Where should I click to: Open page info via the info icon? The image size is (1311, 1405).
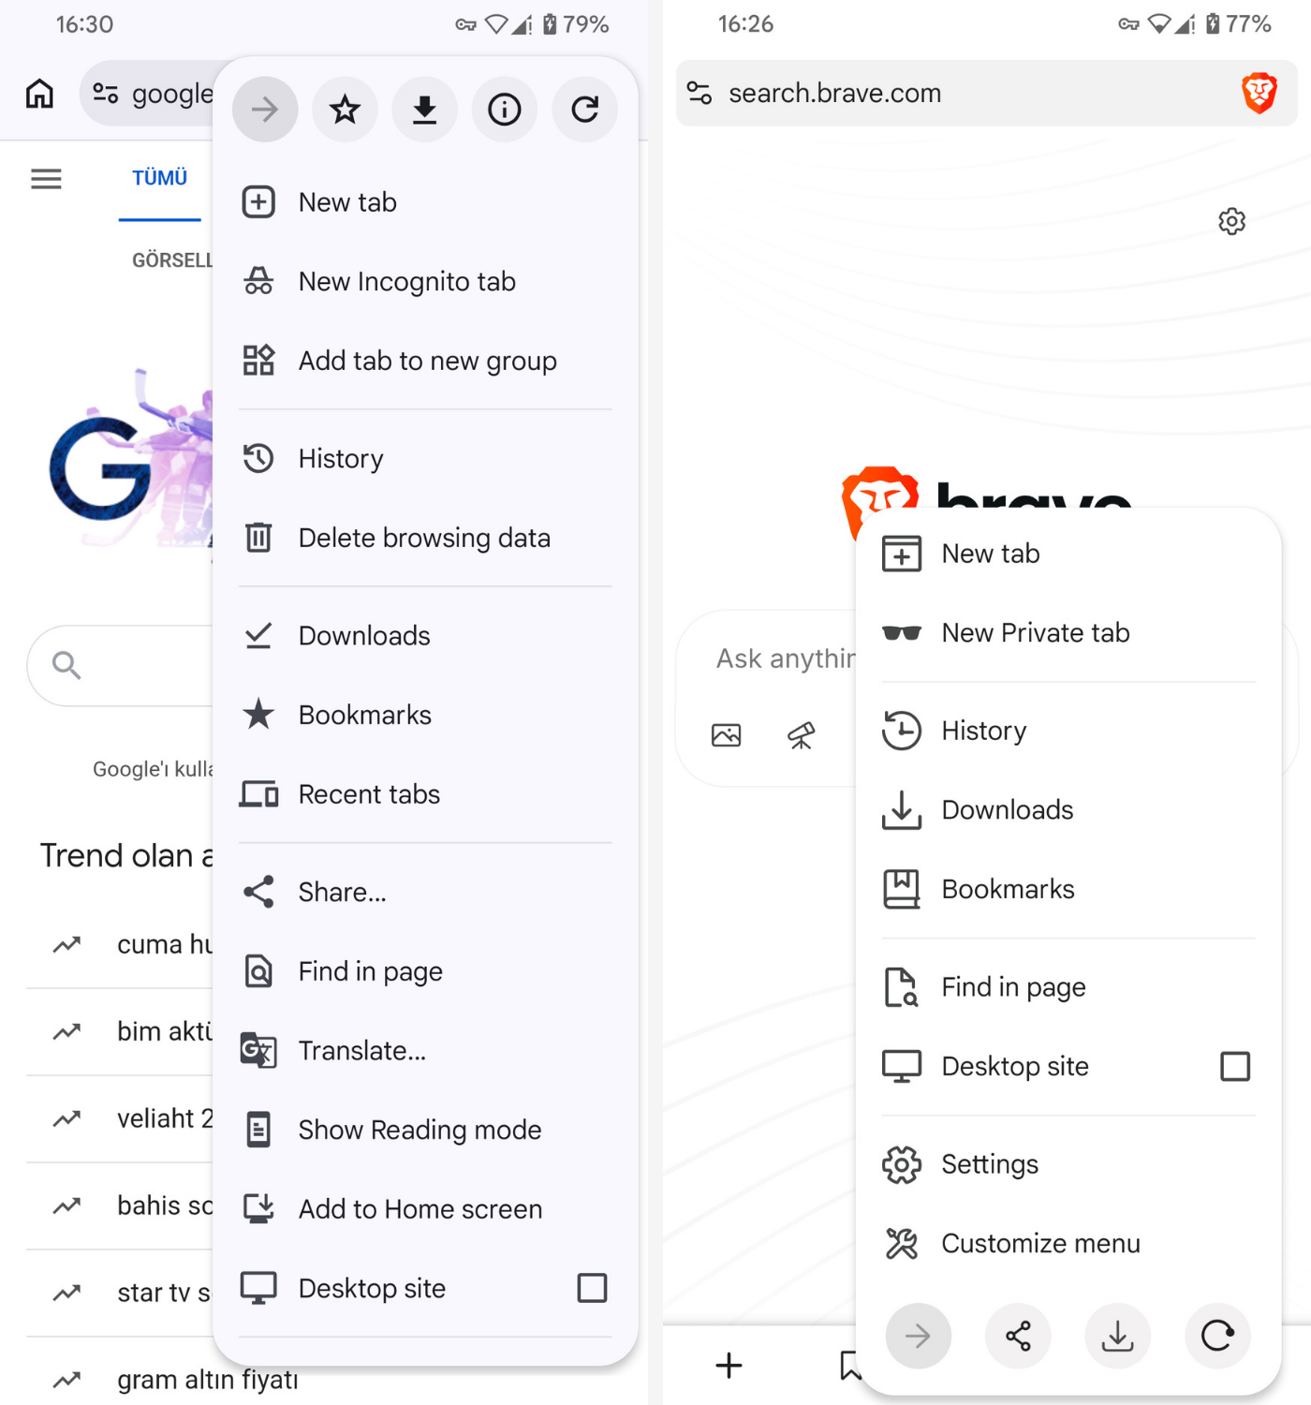click(504, 109)
